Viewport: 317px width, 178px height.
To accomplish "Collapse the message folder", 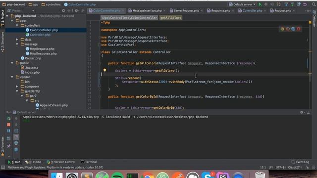I will (x=17, y=44).
